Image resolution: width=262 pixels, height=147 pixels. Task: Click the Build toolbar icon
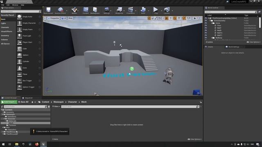point(143,10)
